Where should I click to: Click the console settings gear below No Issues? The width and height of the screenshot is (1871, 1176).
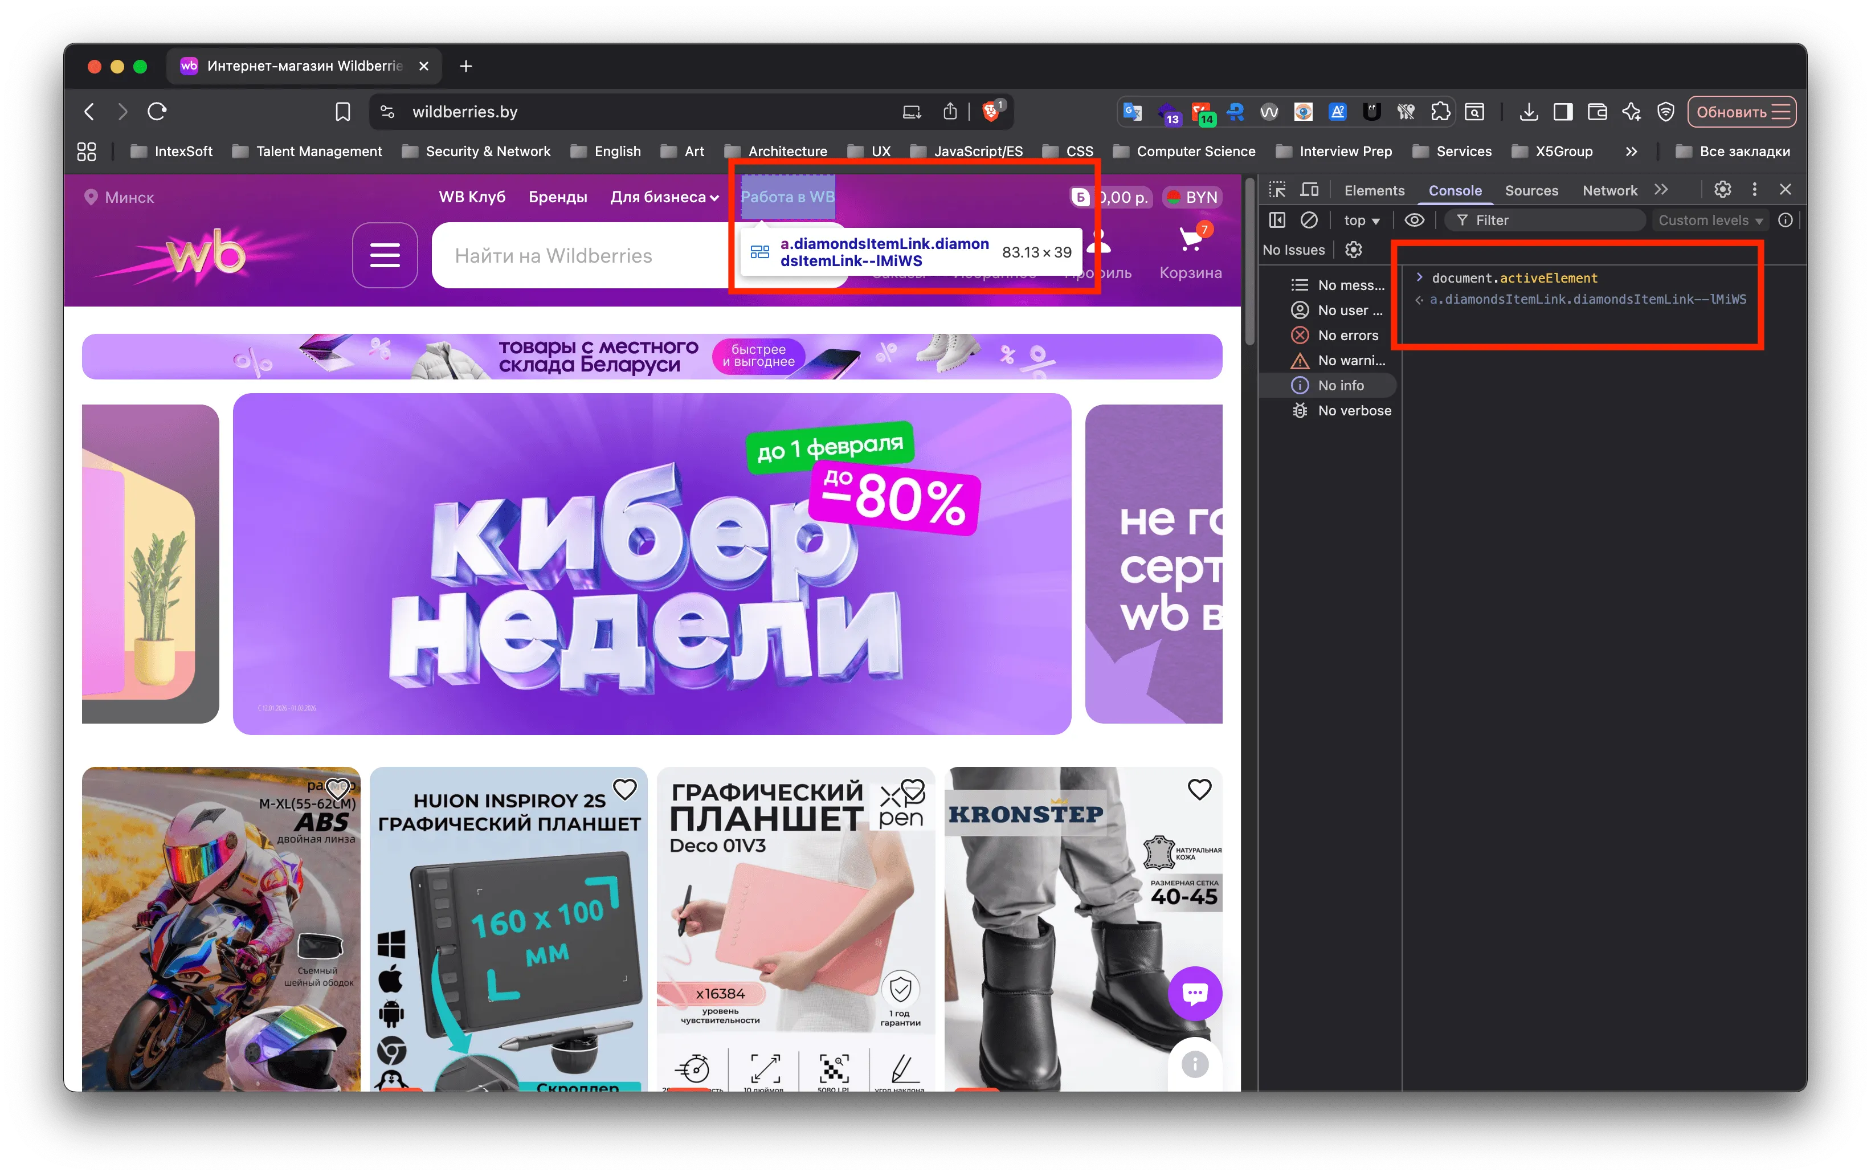tap(1354, 250)
